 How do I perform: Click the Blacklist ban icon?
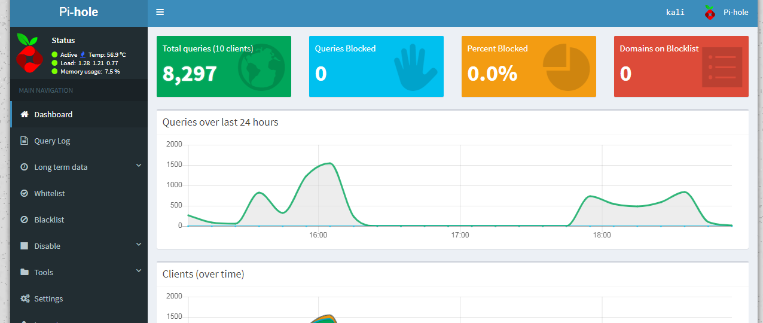click(x=25, y=220)
